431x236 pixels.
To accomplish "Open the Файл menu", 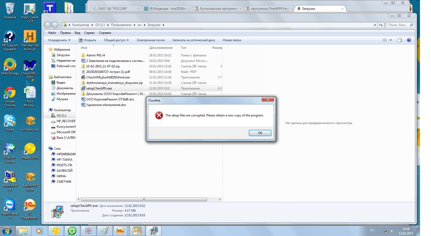I will point(52,33).
